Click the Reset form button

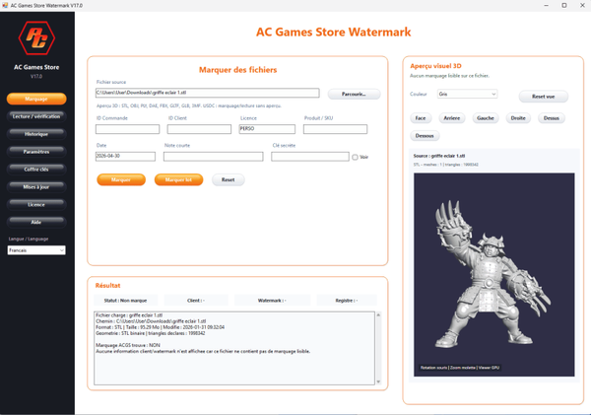[229, 179]
